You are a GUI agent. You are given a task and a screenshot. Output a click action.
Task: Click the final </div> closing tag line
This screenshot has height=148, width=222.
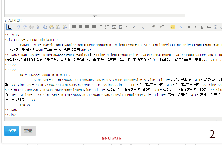[10, 115]
